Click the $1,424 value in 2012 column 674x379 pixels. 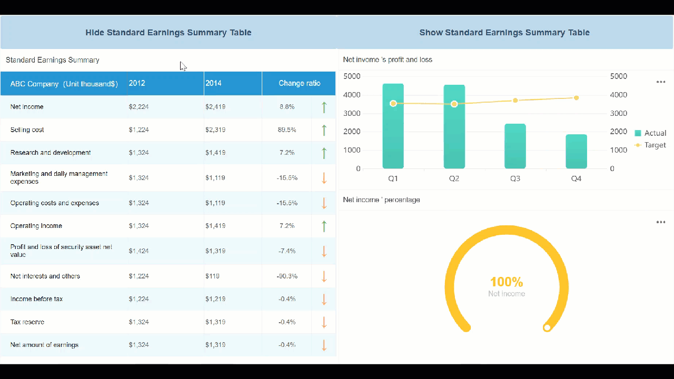click(x=139, y=251)
